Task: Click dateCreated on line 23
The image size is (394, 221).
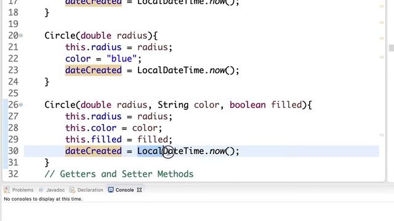Action: 93,70
